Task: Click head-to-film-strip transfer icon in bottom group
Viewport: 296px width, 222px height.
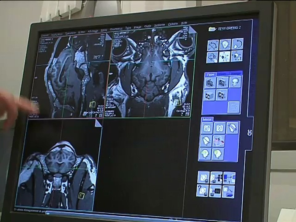Action: 216,178
